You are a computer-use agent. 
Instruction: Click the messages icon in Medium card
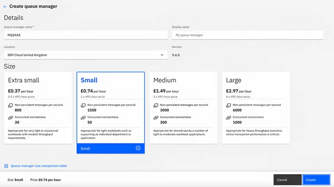(x=156, y=106)
